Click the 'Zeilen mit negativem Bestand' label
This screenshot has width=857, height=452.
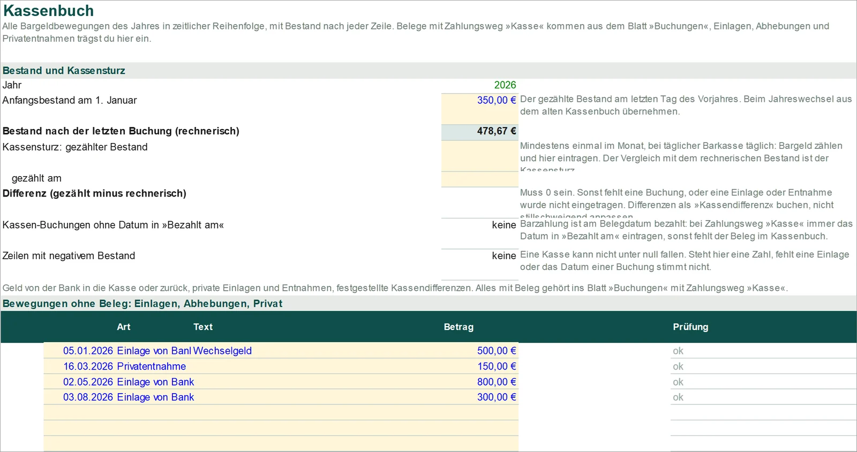69,256
